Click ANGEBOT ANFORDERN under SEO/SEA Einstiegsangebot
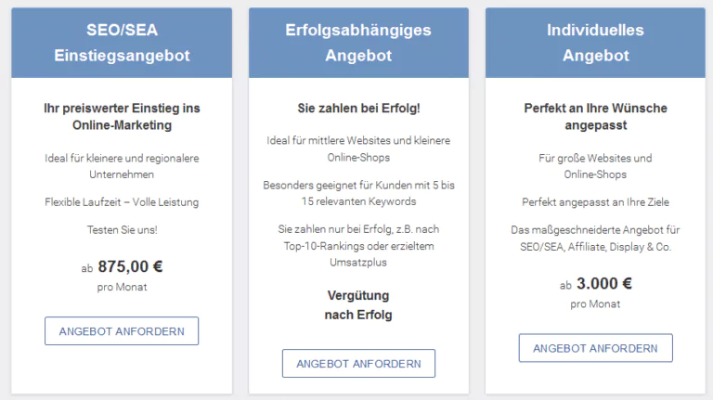 [122, 331]
